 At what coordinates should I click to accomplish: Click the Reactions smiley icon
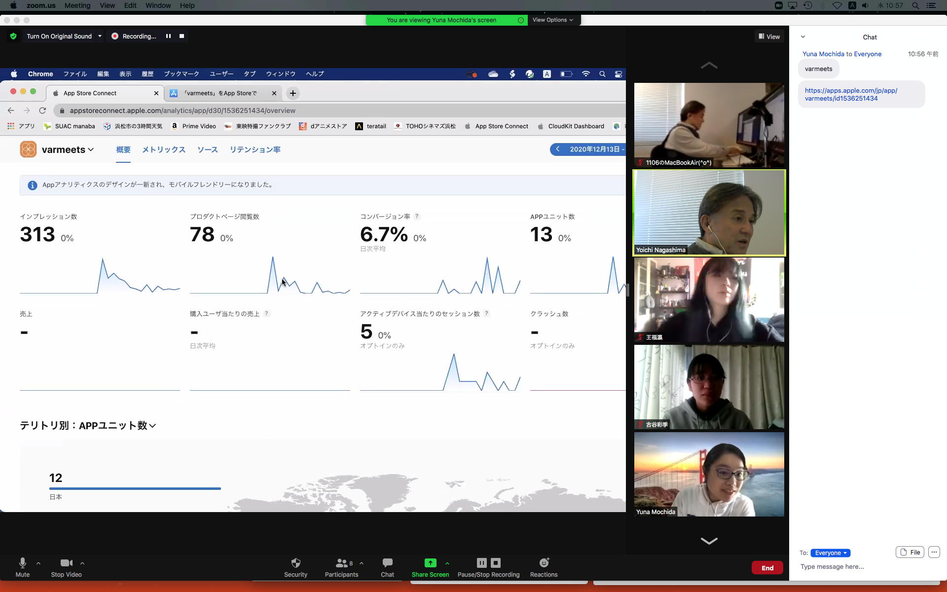click(544, 563)
